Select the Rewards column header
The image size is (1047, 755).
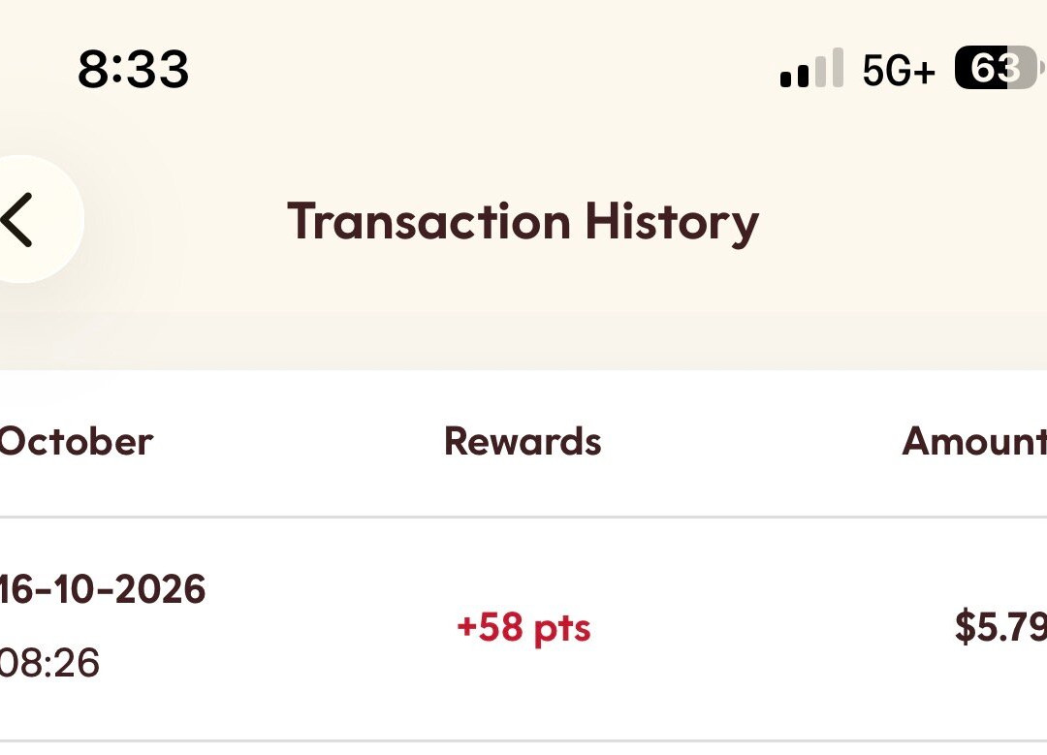pyautogui.click(x=523, y=442)
